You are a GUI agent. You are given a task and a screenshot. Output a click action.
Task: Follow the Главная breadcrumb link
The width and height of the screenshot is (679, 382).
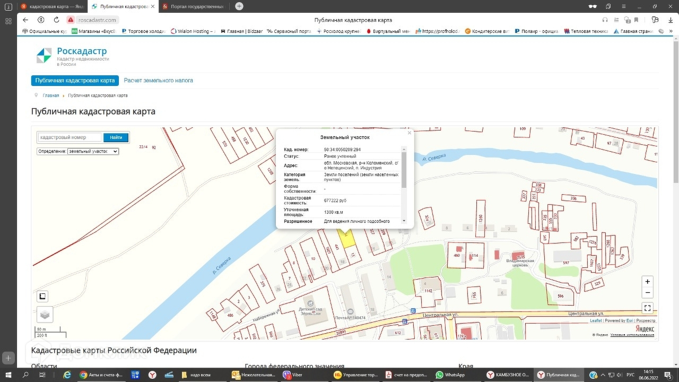click(x=51, y=95)
